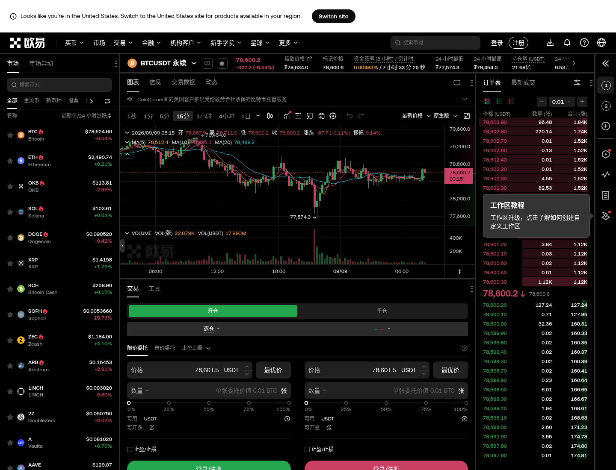The height and width of the screenshot is (470, 616).
Task: Click the 注册 register button
Action: 518,43
